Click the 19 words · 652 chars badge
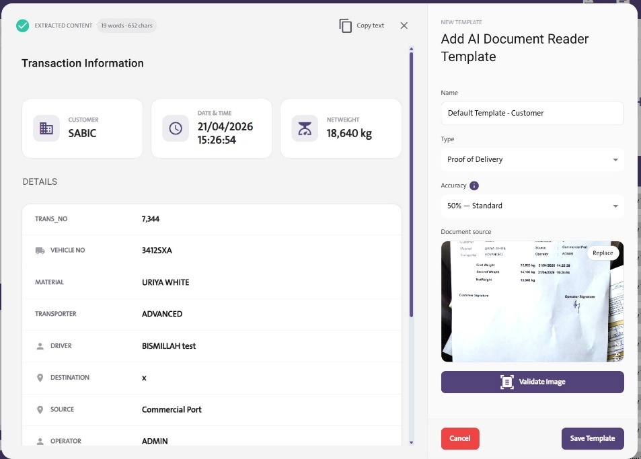Image resolution: width=641 pixels, height=459 pixels. (126, 26)
